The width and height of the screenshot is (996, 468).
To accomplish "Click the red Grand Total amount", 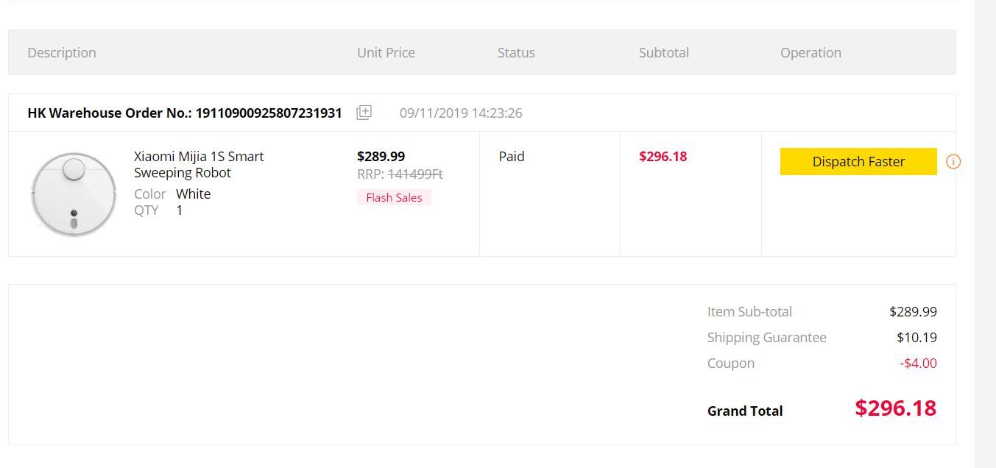I will pyautogui.click(x=895, y=408).
